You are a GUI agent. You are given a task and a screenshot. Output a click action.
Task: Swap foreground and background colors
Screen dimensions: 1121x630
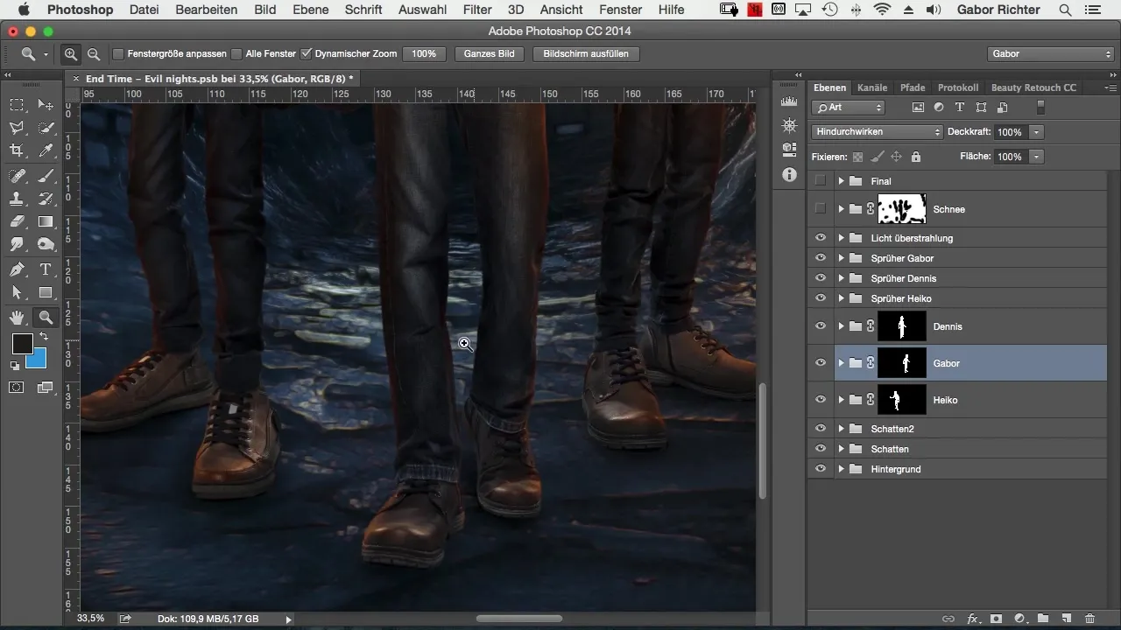coord(43,337)
